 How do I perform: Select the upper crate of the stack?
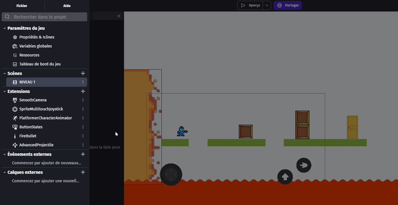302,118
